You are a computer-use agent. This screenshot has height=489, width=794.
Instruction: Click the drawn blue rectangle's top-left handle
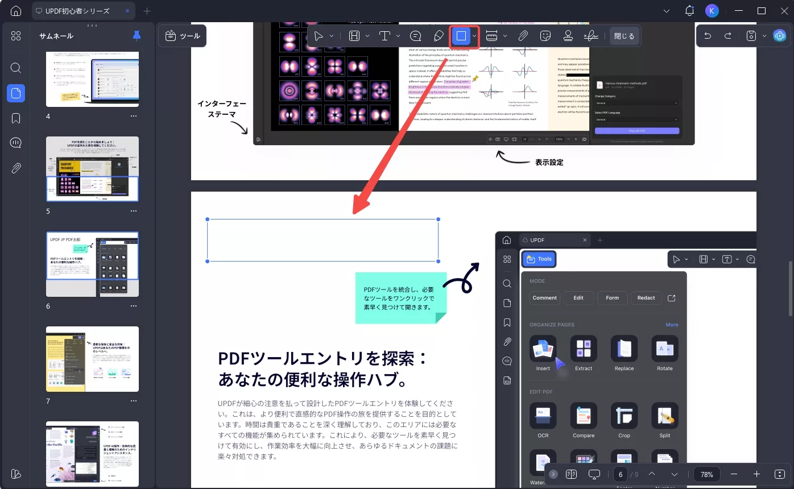[208, 219]
